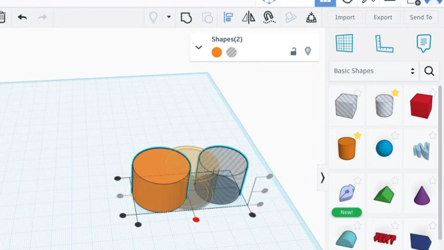Unfavorite the starred hole Cylinder

395,93
